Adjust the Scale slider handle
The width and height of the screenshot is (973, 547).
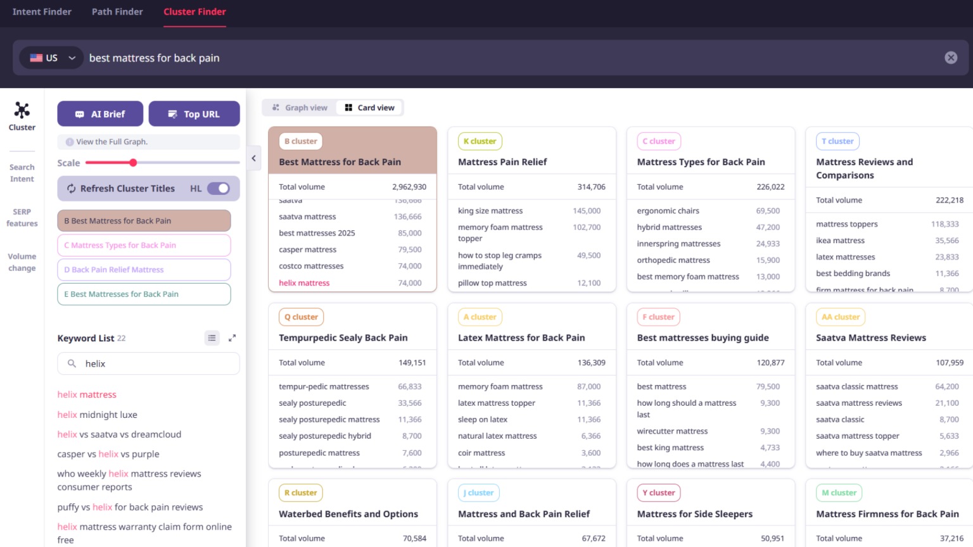click(132, 163)
